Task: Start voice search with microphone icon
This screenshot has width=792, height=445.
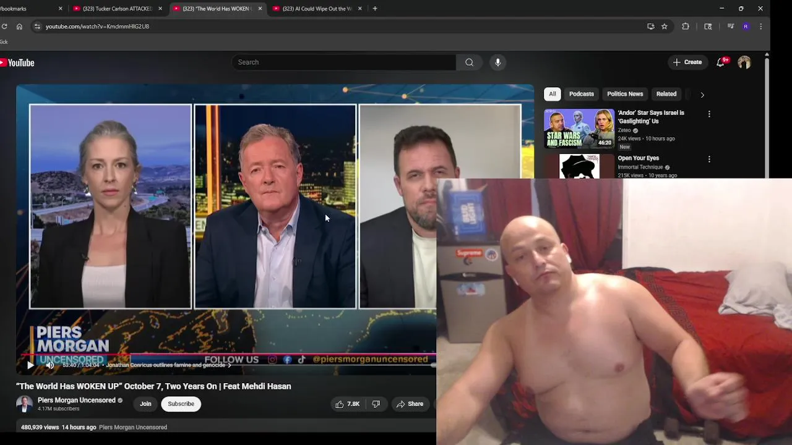Action: point(497,62)
